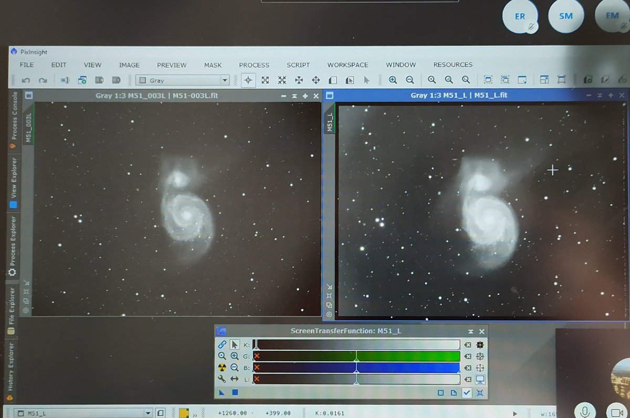Expand the ScreenTransferFunction title bar collapse control
The height and width of the screenshot is (418, 630).
coord(470,331)
